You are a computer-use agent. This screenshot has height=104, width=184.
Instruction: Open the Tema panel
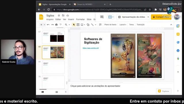131,25
